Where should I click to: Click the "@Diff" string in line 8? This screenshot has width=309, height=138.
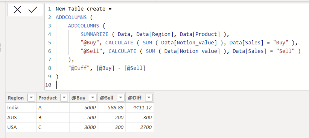click(79, 68)
